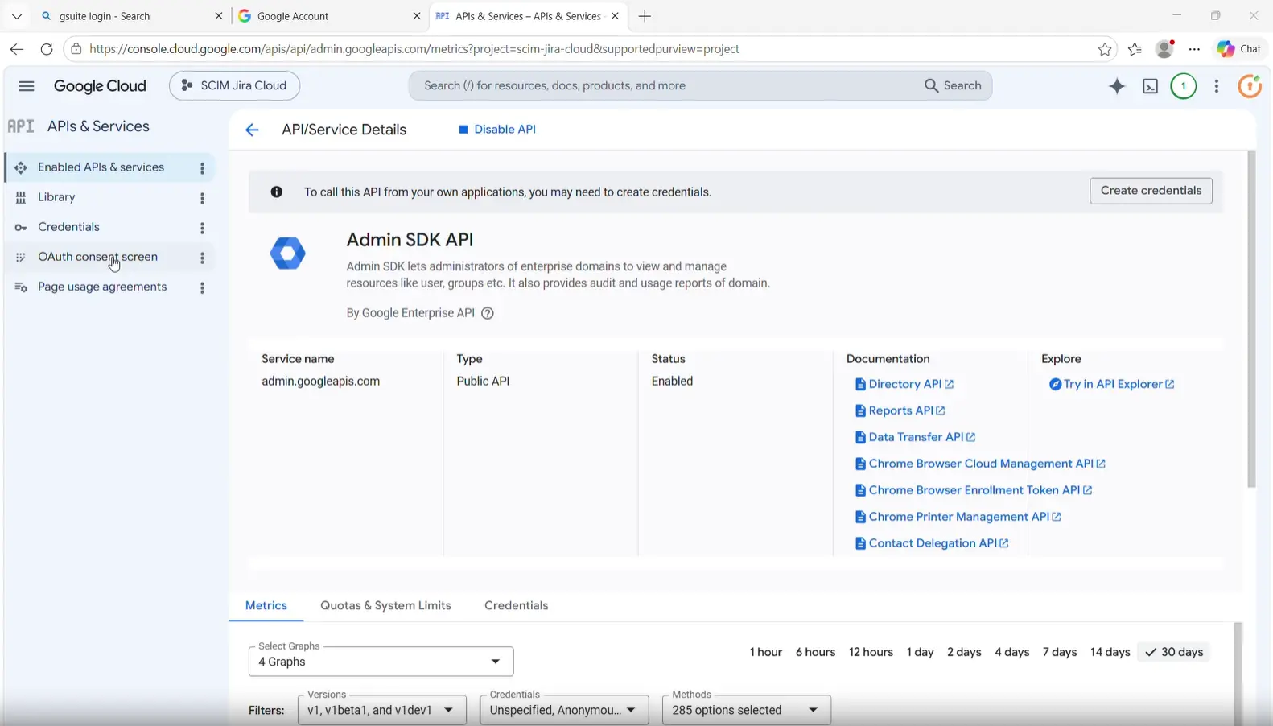Select the 1 day time range
Viewport: 1273px width, 726px height.
point(920,652)
